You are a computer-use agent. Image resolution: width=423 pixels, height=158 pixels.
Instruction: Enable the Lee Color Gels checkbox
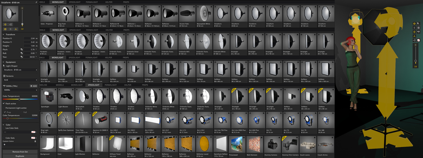click(4, 128)
